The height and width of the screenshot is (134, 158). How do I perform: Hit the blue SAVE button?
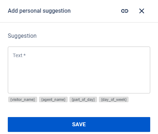[79, 124]
